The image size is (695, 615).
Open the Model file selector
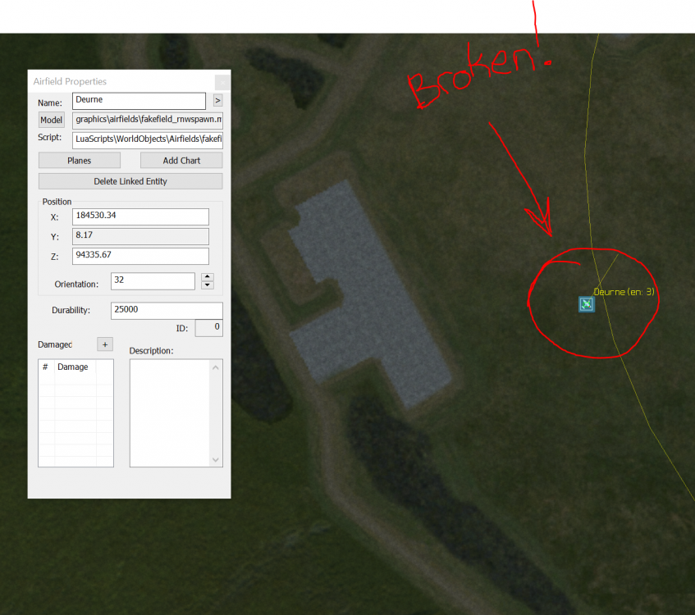click(52, 120)
